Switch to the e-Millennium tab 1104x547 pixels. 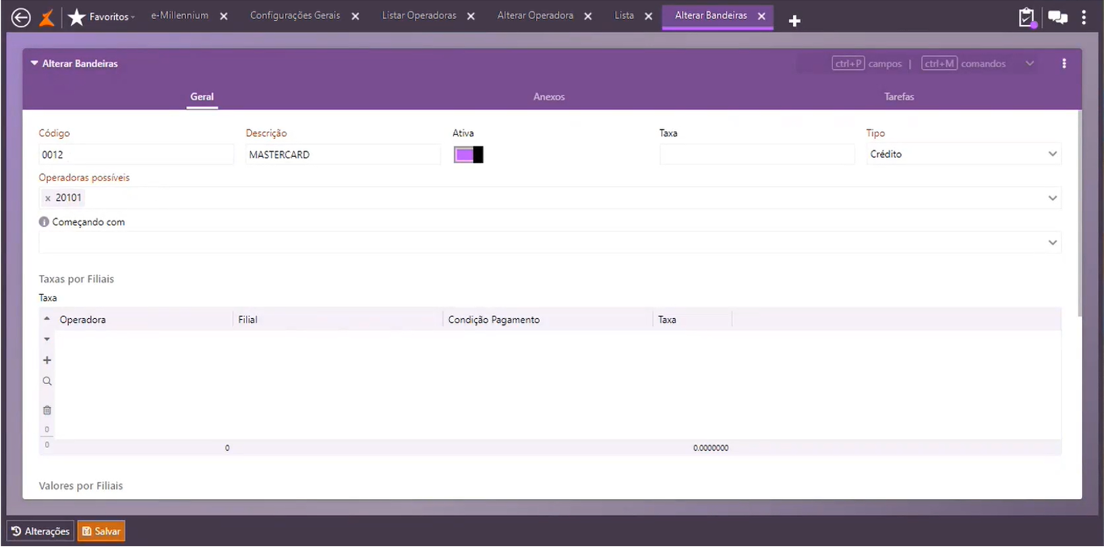[x=179, y=15]
